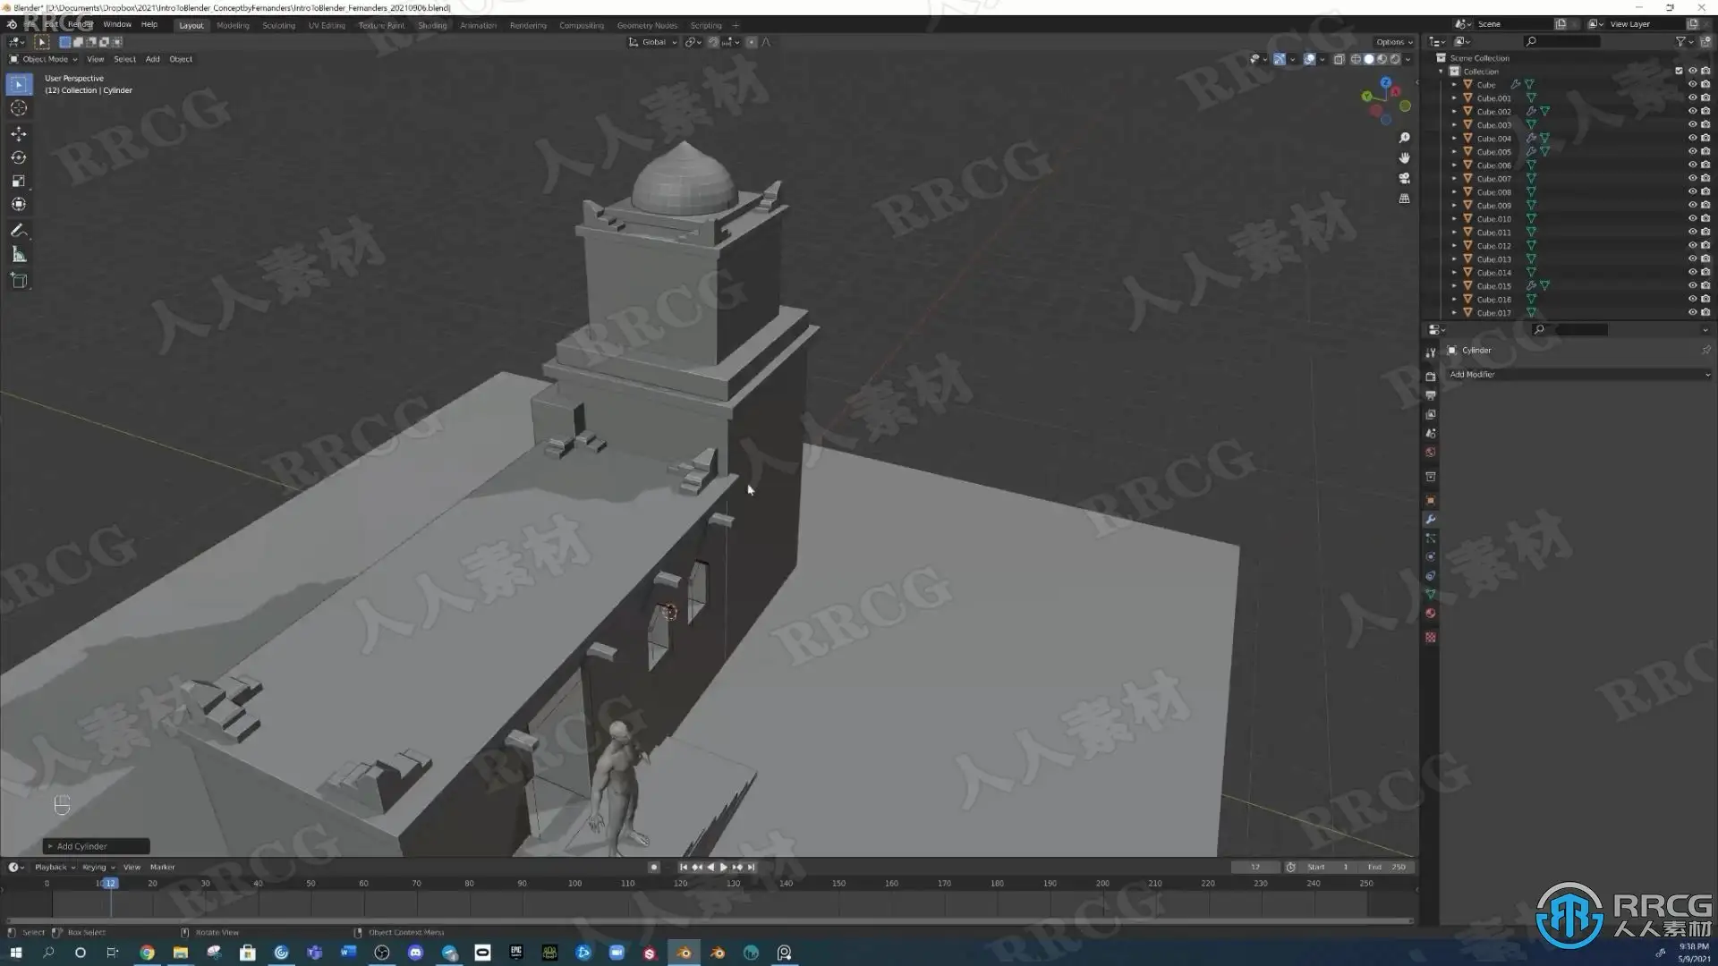Select the Scale tool
1718x966 pixels.
(19, 181)
